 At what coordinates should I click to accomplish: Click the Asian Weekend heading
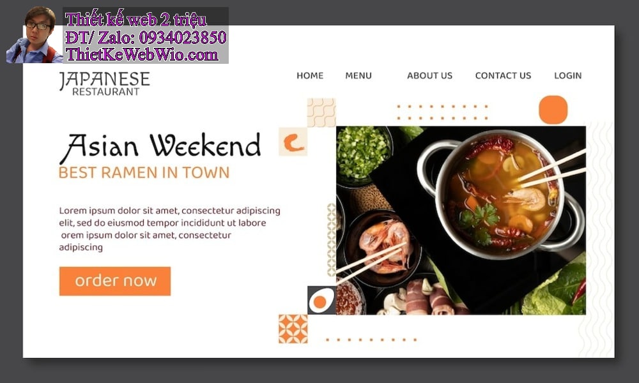tap(160, 147)
